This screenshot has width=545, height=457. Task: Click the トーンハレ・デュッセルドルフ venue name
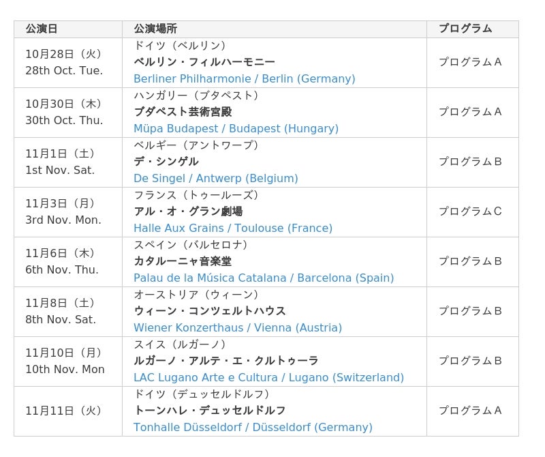click(210, 411)
